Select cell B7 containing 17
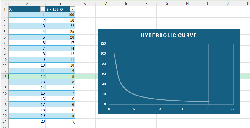 pyautogui.click(x=60, y=43)
